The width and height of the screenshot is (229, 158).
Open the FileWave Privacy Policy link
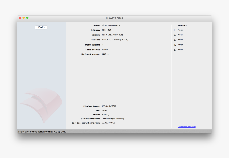[187, 127]
